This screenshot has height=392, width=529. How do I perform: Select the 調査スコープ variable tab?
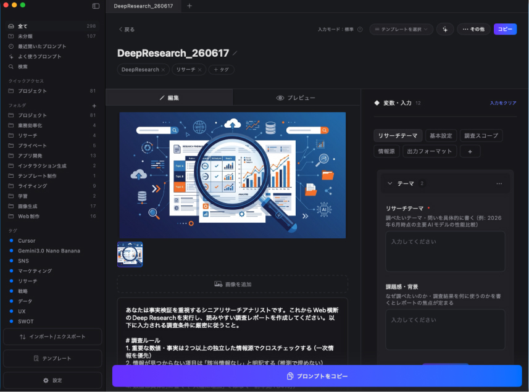coord(481,136)
